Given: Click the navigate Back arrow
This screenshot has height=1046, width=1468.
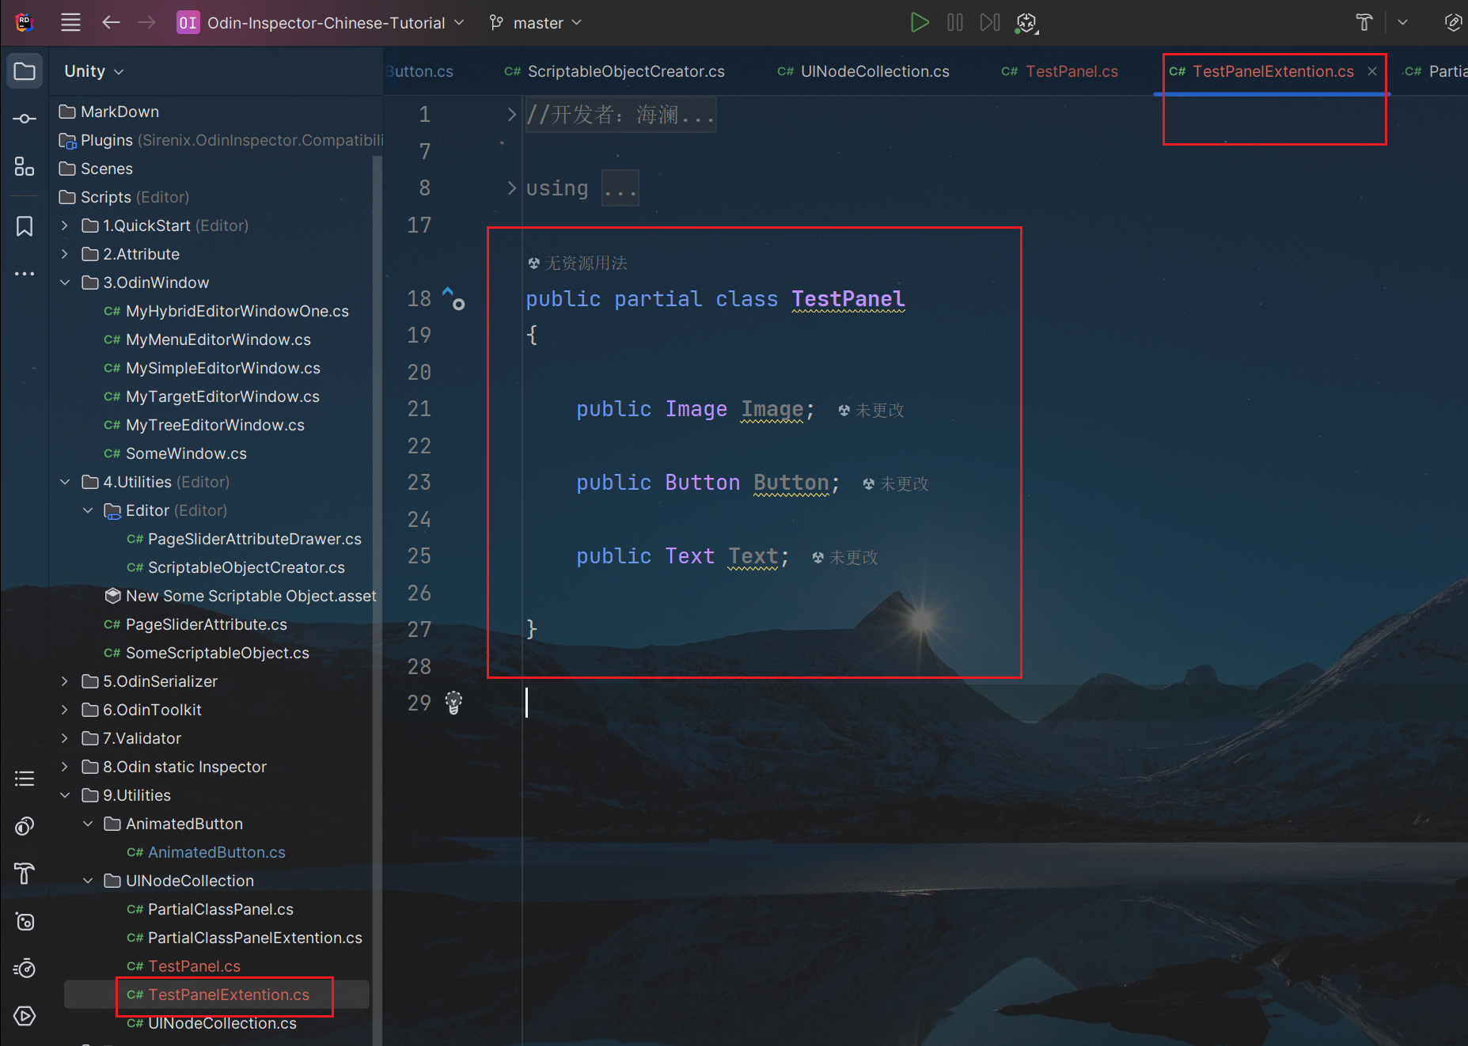Looking at the screenshot, I should [111, 23].
